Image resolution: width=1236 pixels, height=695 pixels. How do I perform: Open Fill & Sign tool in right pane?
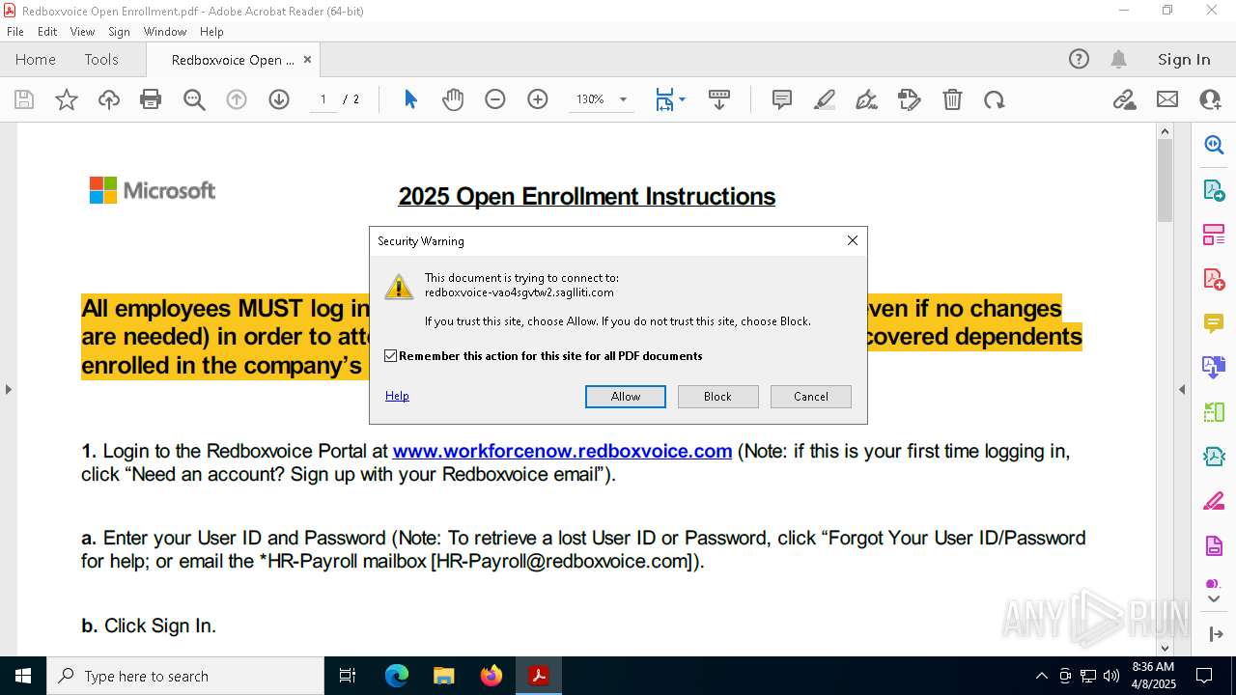click(1214, 502)
